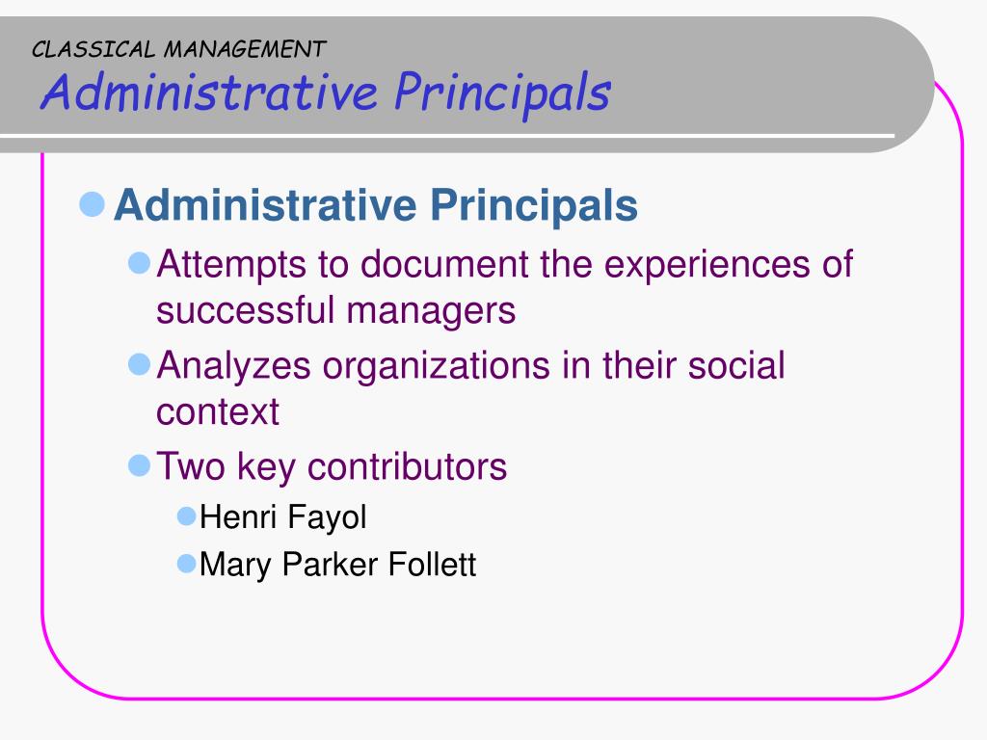Click the line 'Two key contributors'
The height and width of the screenshot is (740, 987).
tap(332, 467)
